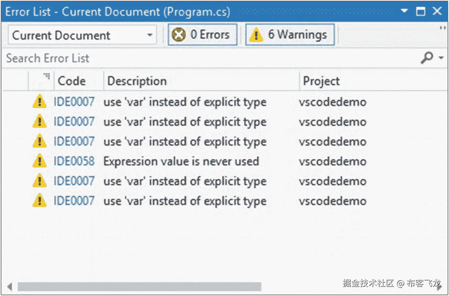Toggle the 0 Errors filter button

coord(202,35)
